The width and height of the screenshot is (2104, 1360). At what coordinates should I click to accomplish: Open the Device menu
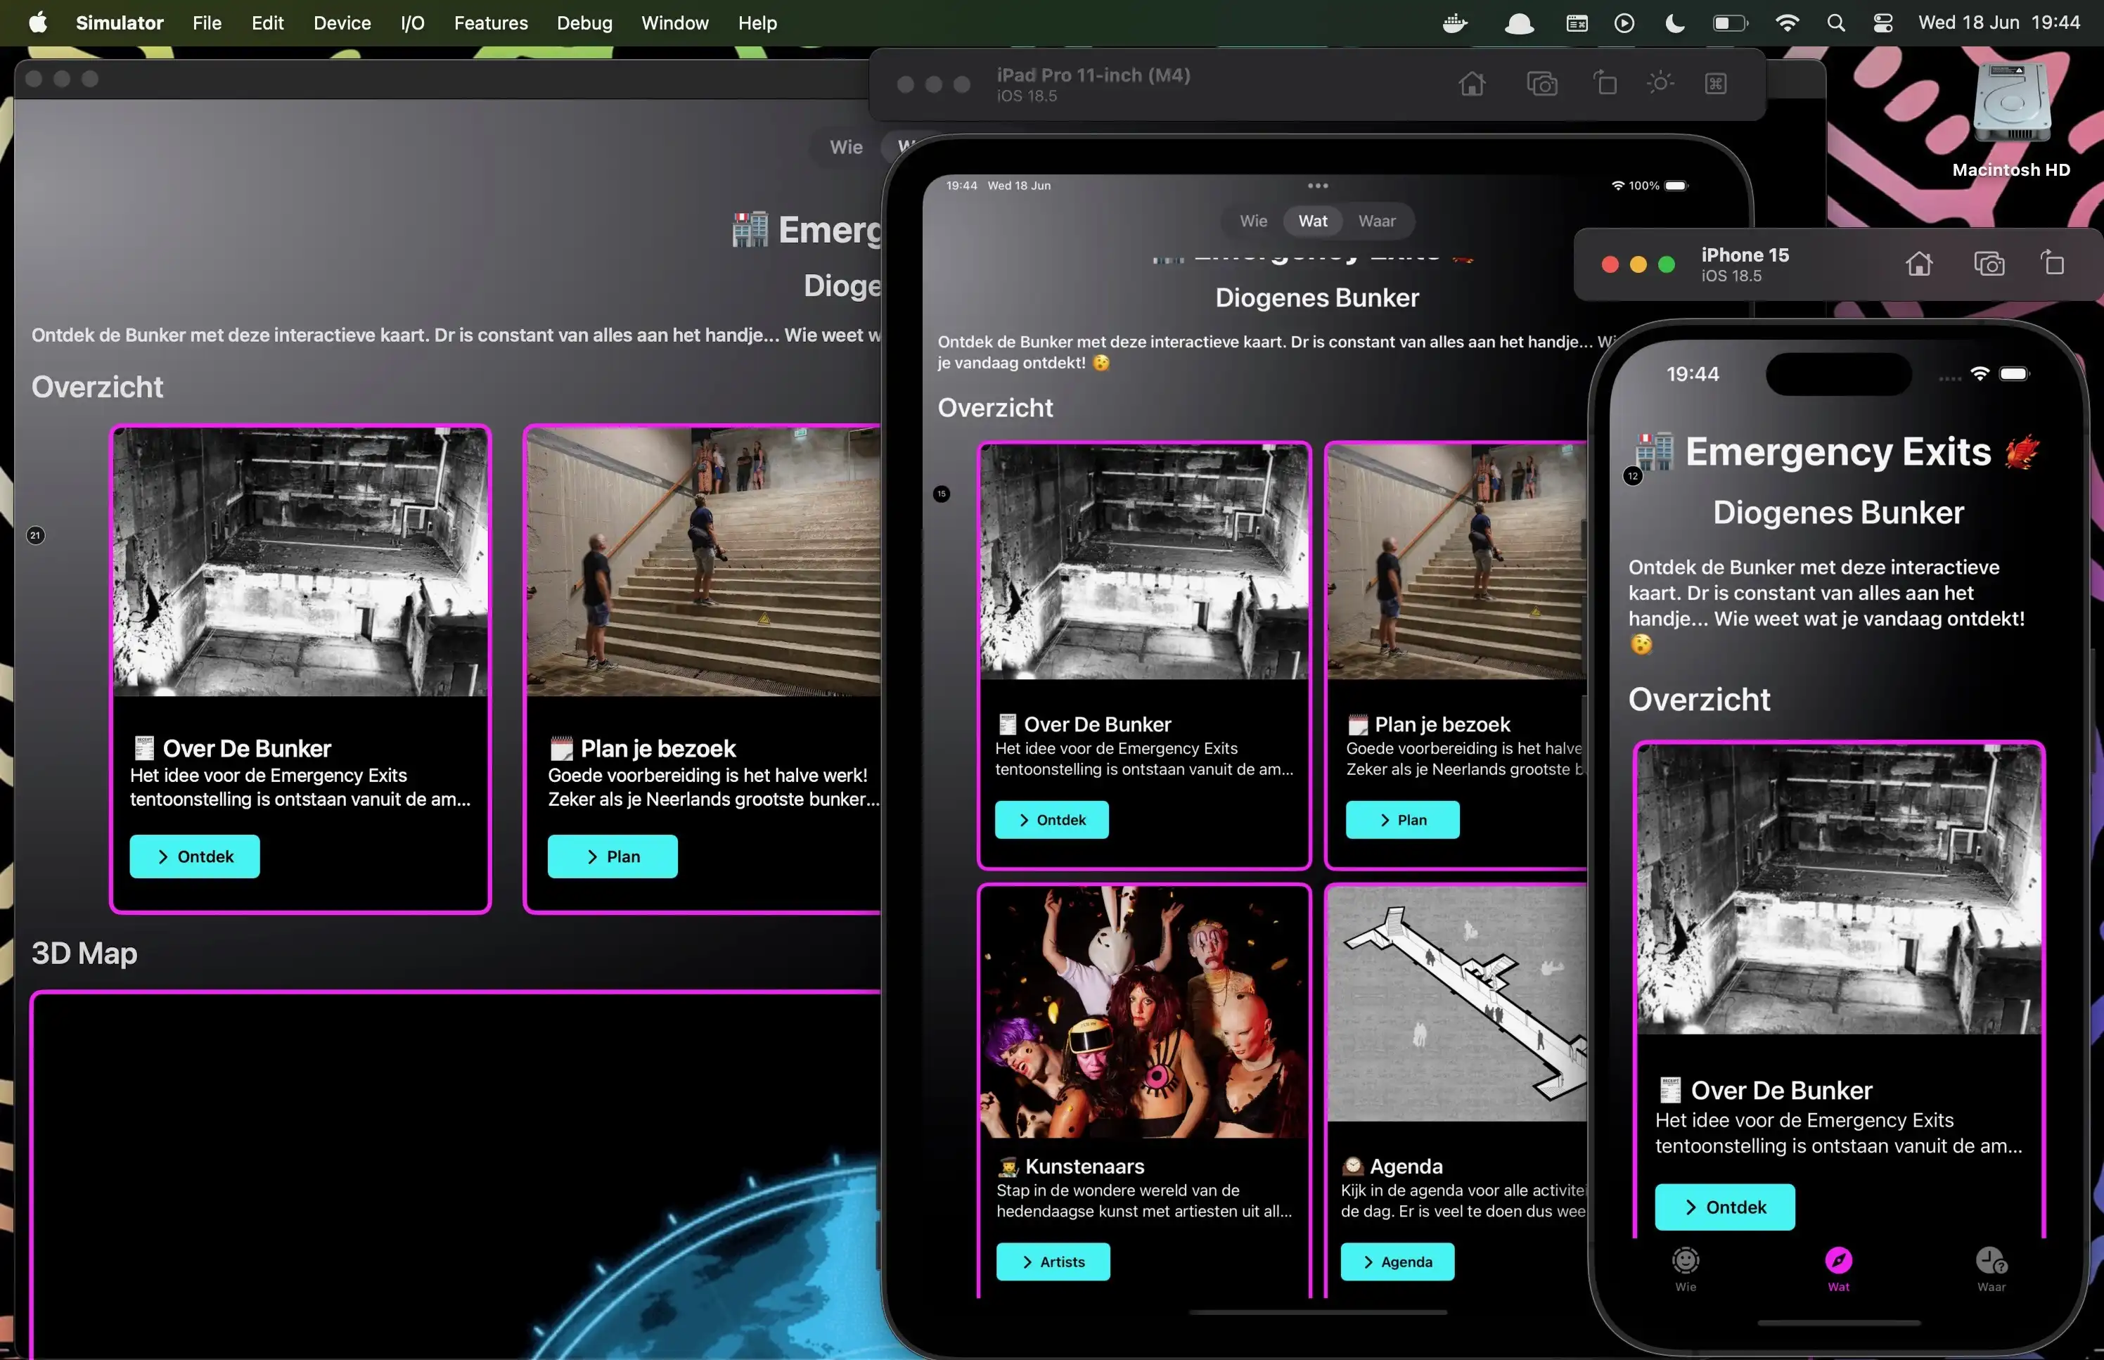pyautogui.click(x=342, y=23)
